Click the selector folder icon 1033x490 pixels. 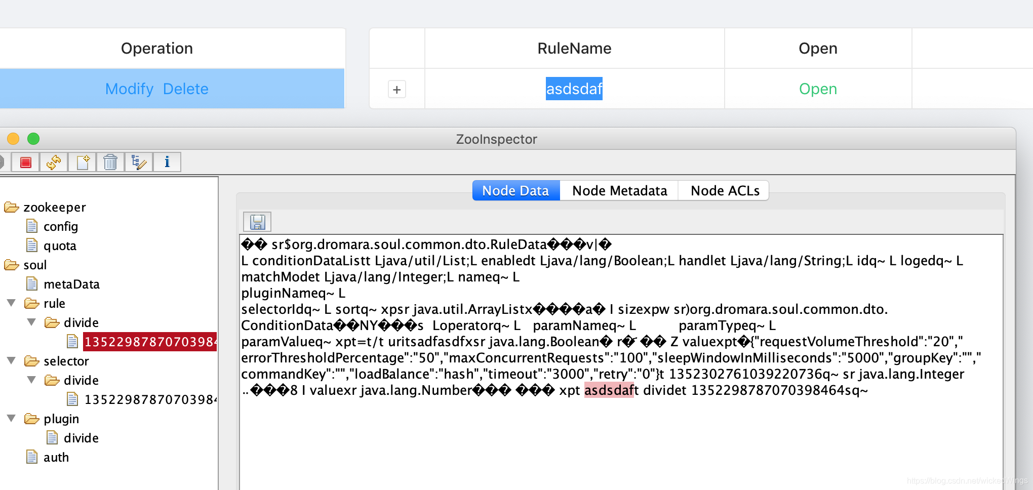tap(31, 361)
